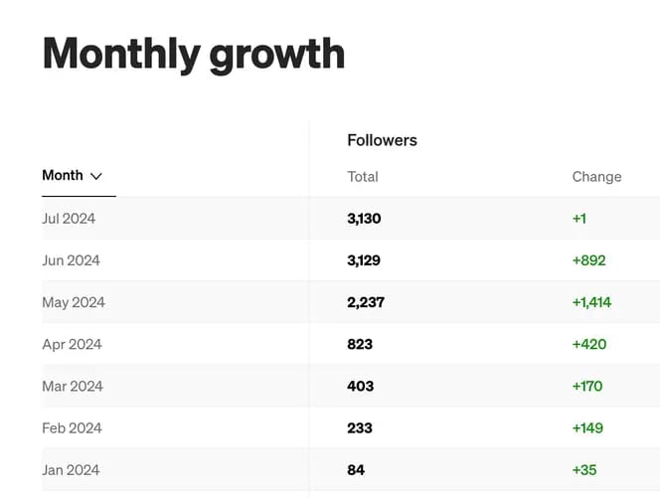Click the May 2024 month cell

click(x=73, y=302)
